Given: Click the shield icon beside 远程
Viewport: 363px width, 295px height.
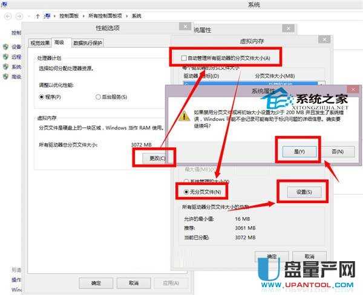Looking at the screenshot, I should coord(5,57).
